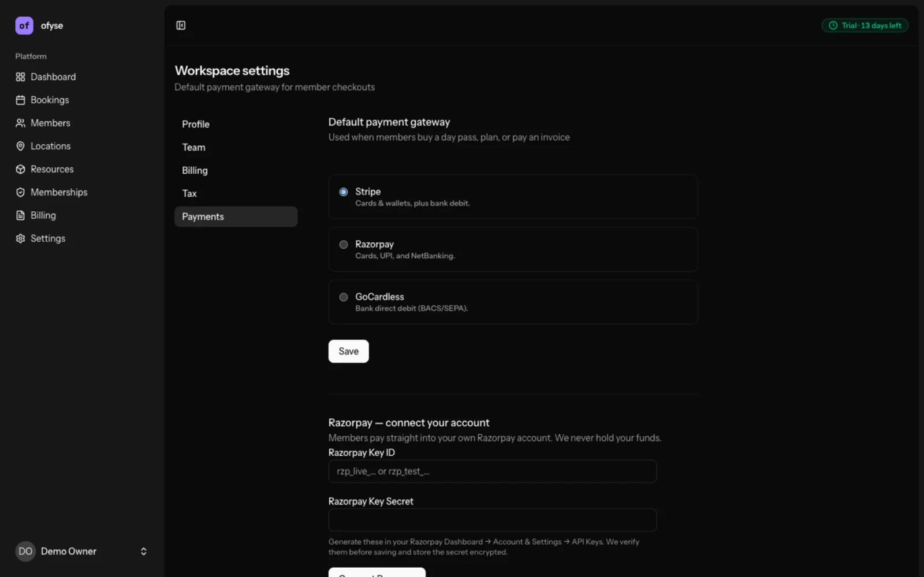924x577 pixels.
Task: Go to Memberships in the sidebar
Action: click(59, 192)
